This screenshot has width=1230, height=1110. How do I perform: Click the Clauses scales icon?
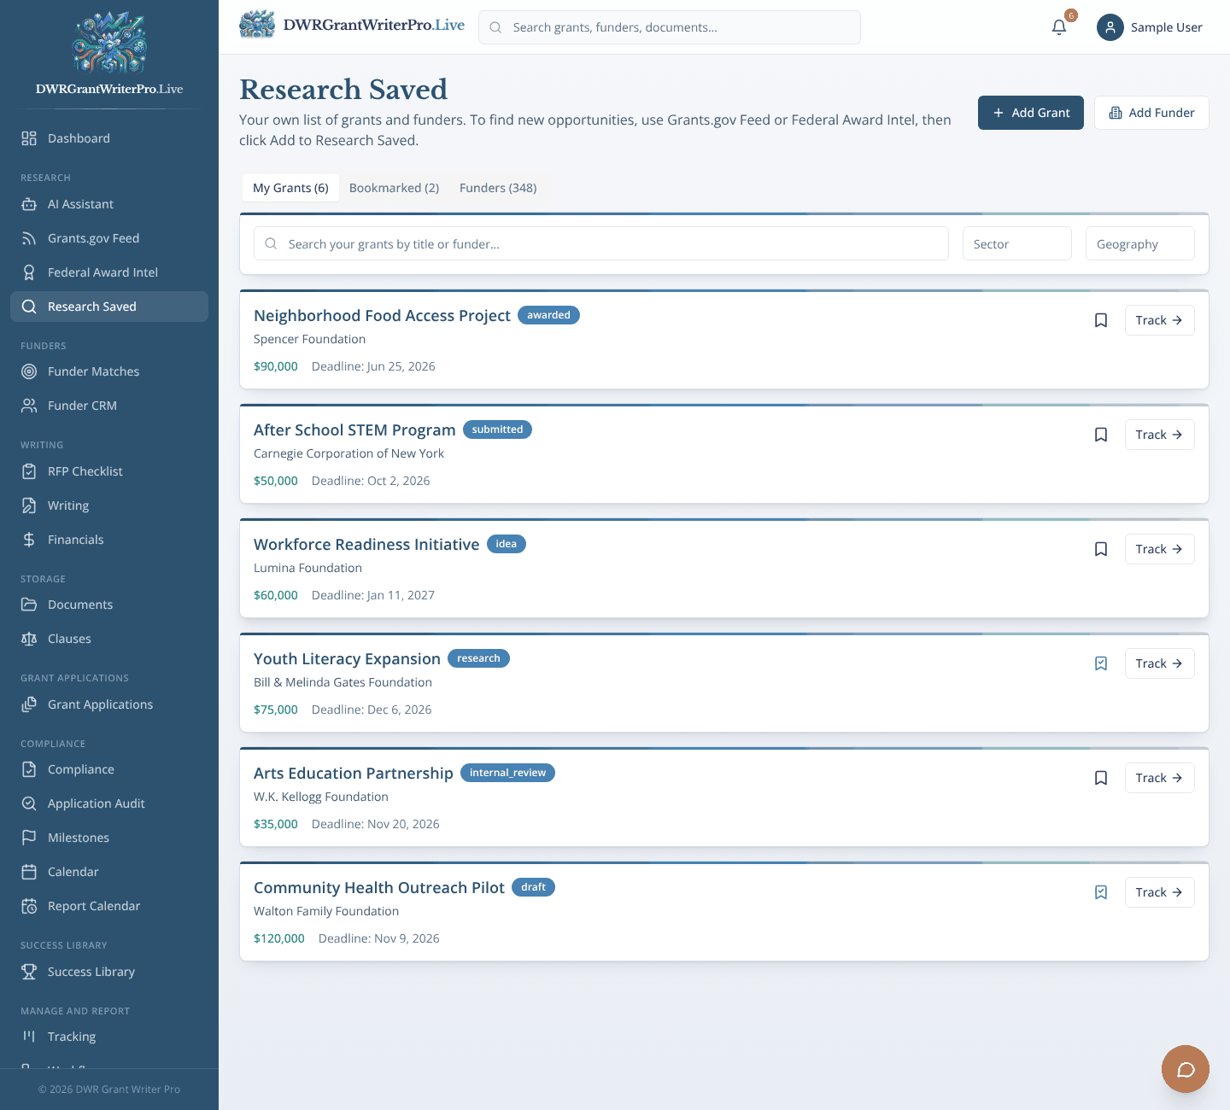click(x=29, y=639)
